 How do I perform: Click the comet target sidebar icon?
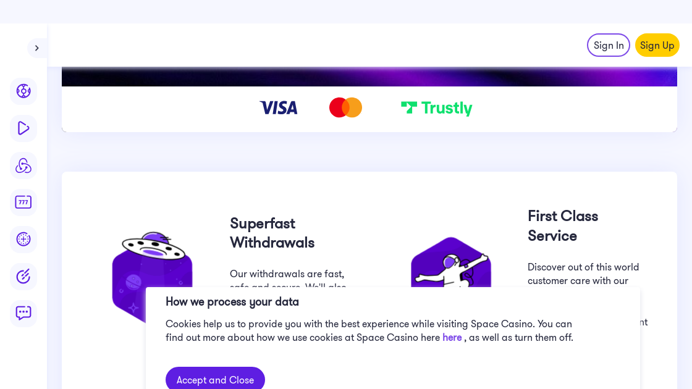(23, 276)
